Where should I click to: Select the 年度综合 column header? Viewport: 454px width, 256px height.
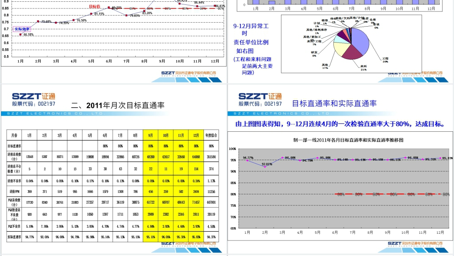211,135
